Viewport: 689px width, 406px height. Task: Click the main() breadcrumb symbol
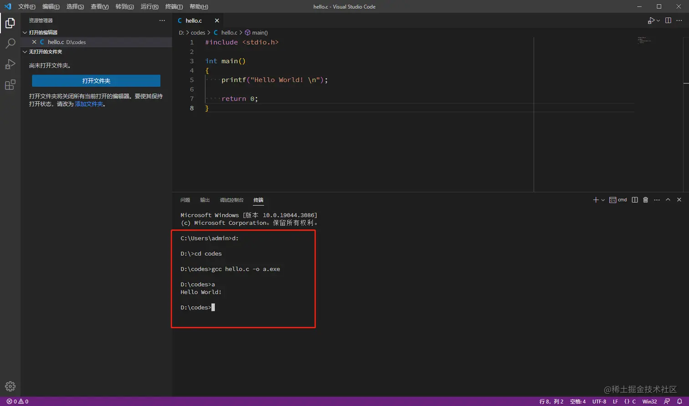(257, 33)
